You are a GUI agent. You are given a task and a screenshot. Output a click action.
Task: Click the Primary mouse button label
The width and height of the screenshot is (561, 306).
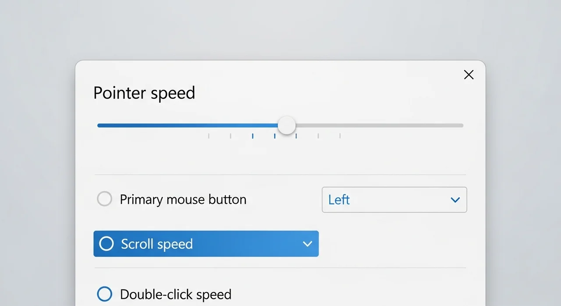(183, 200)
